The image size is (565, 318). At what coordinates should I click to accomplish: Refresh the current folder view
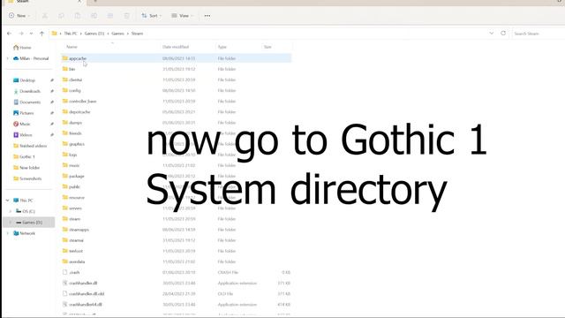[x=503, y=34]
